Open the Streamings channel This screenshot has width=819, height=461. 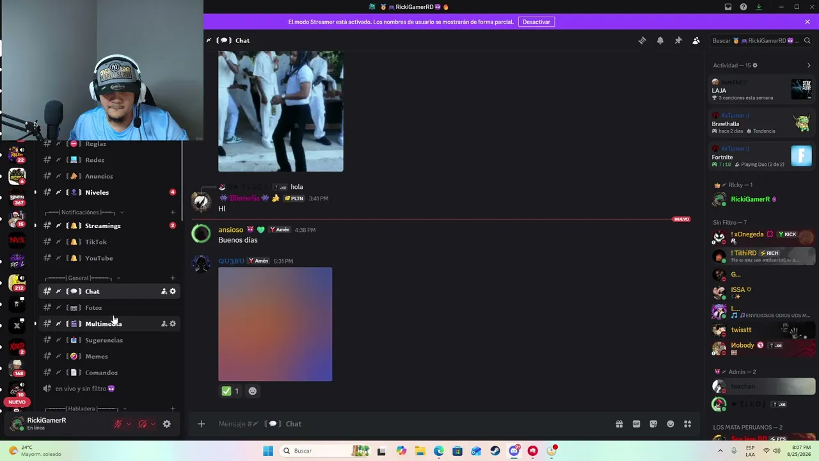click(110, 226)
